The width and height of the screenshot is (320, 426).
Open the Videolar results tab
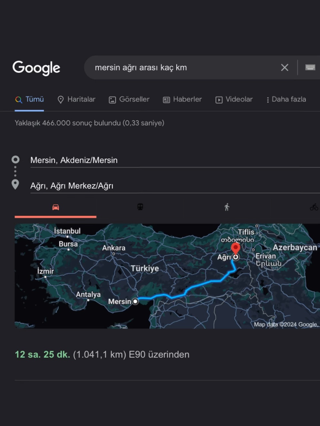[x=234, y=100]
